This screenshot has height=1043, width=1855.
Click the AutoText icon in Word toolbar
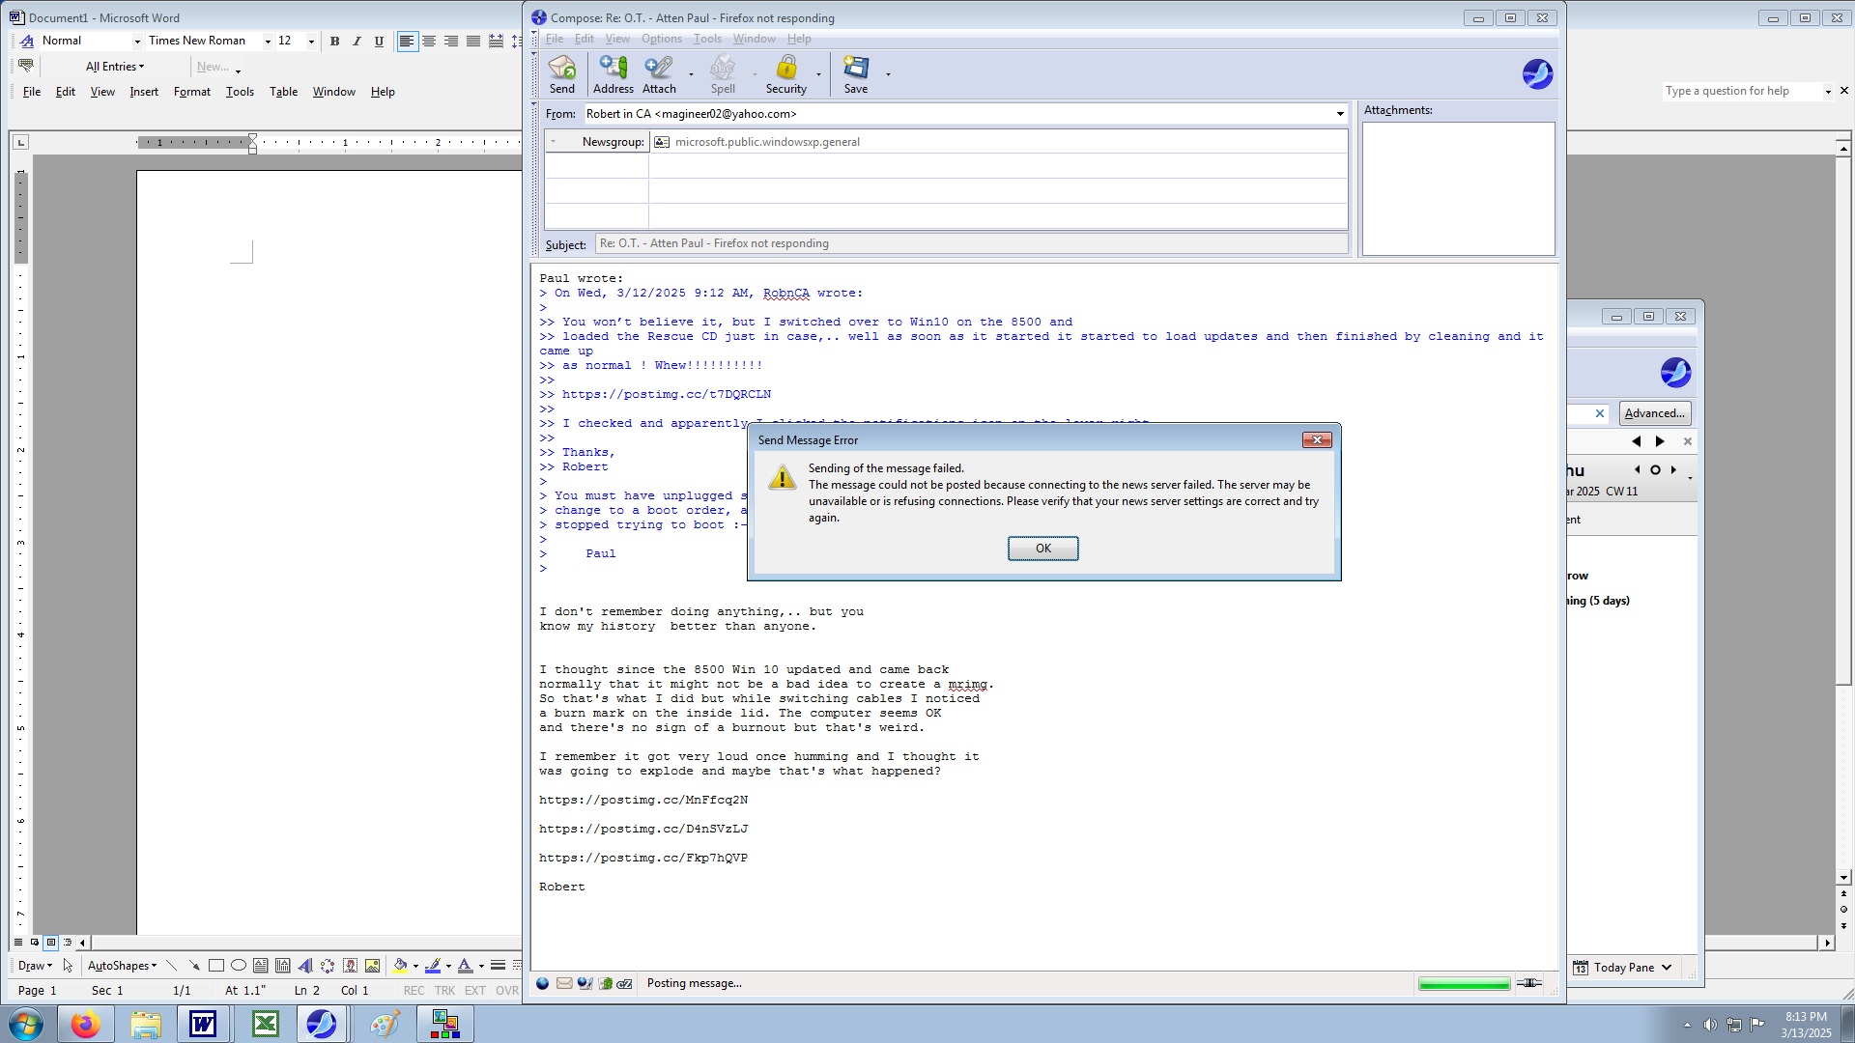coord(26,66)
